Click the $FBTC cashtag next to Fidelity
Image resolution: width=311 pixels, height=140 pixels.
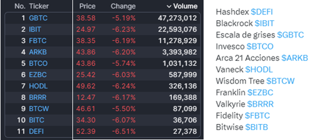pyautogui.click(x=257, y=116)
